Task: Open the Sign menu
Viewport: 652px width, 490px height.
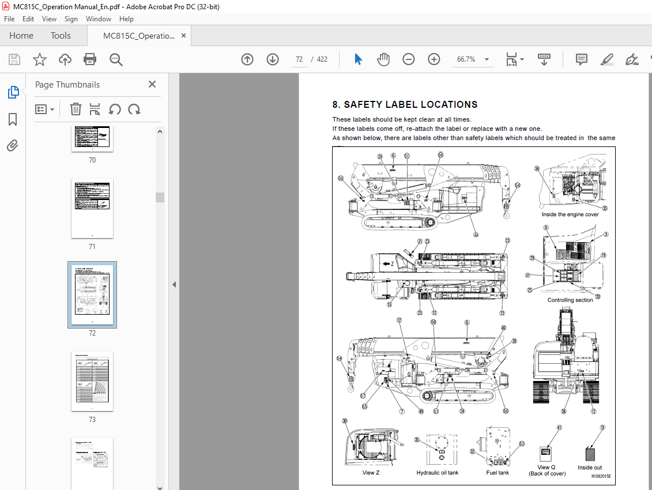Action: click(71, 18)
